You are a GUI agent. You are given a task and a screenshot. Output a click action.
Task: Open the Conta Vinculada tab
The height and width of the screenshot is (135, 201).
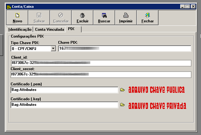tap(50, 29)
